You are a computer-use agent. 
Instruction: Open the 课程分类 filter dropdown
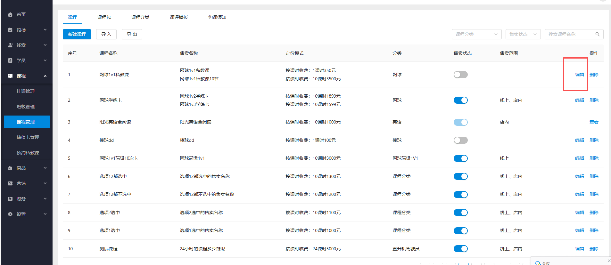[x=477, y=34]
